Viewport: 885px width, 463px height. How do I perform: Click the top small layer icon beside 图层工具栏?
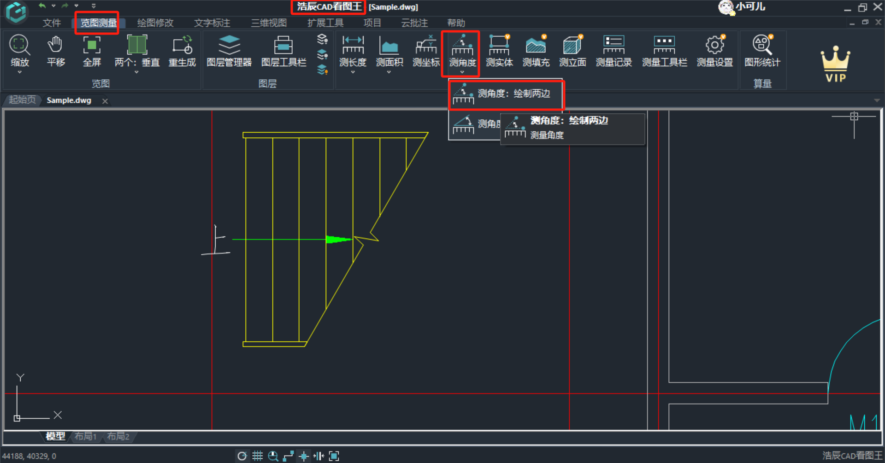click(322, 39)
